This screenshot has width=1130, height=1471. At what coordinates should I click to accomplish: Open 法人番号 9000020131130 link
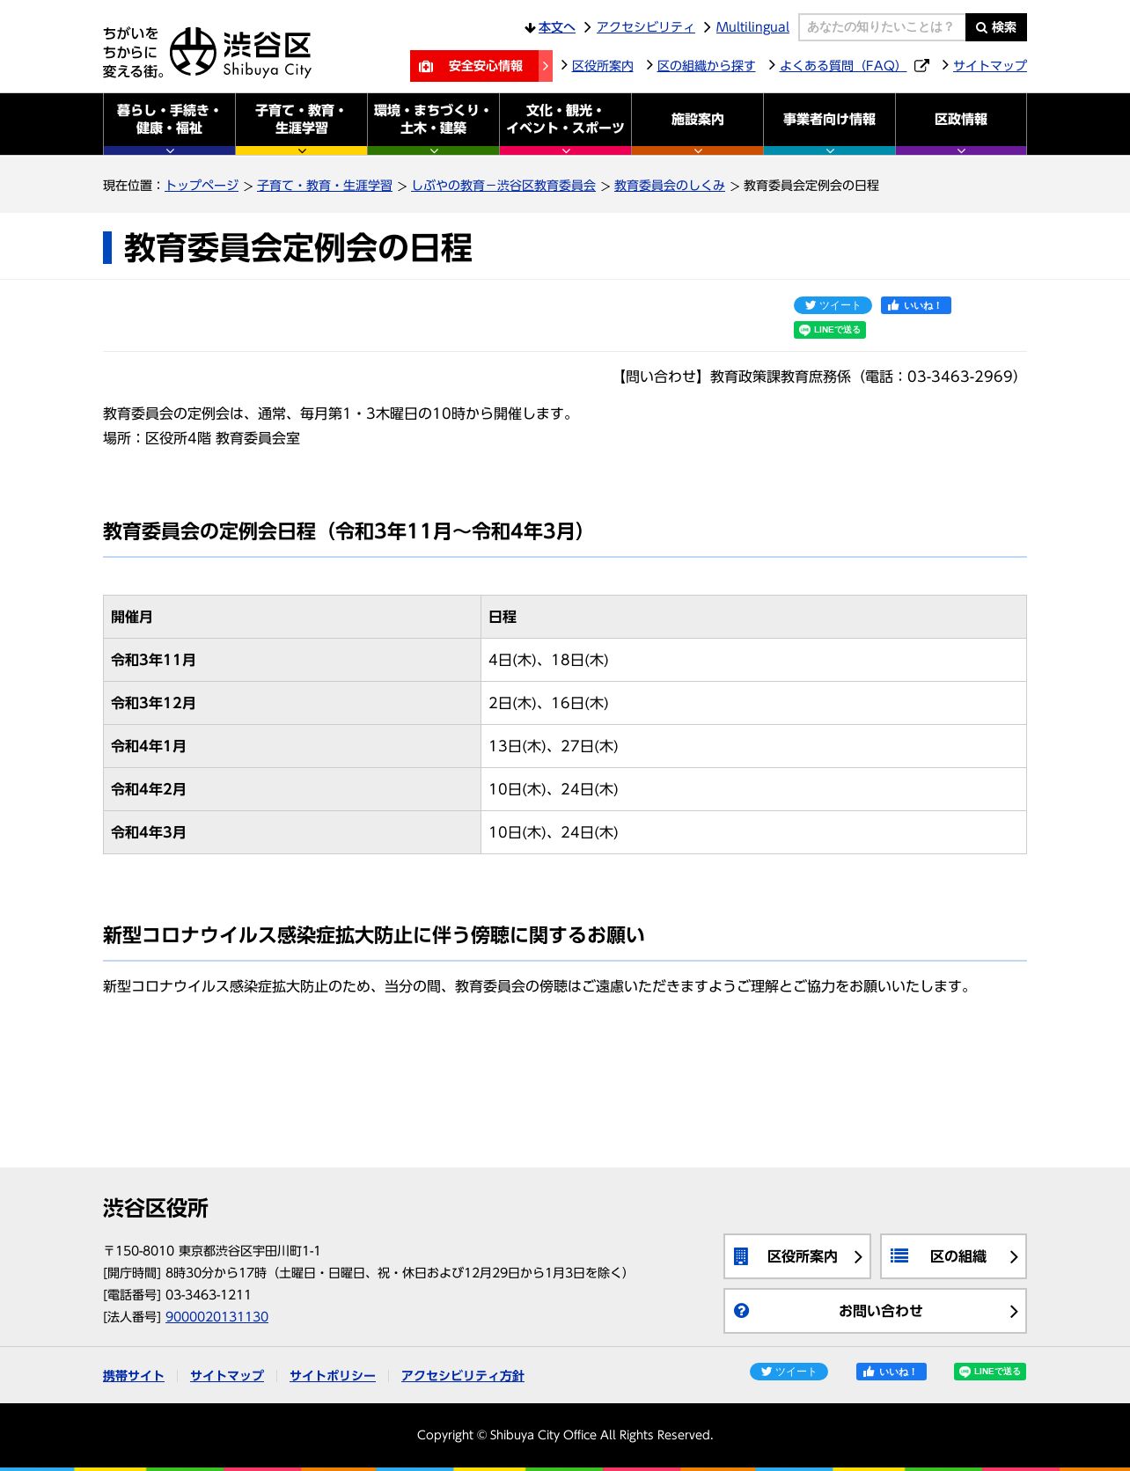click(217, 1317)
